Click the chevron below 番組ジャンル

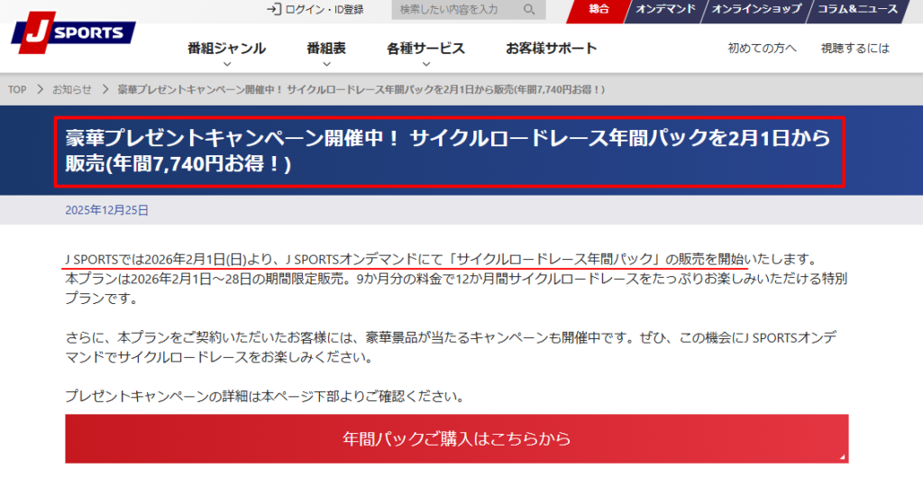pos(227,63)
